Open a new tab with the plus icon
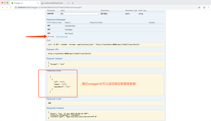 click(73, 3)
